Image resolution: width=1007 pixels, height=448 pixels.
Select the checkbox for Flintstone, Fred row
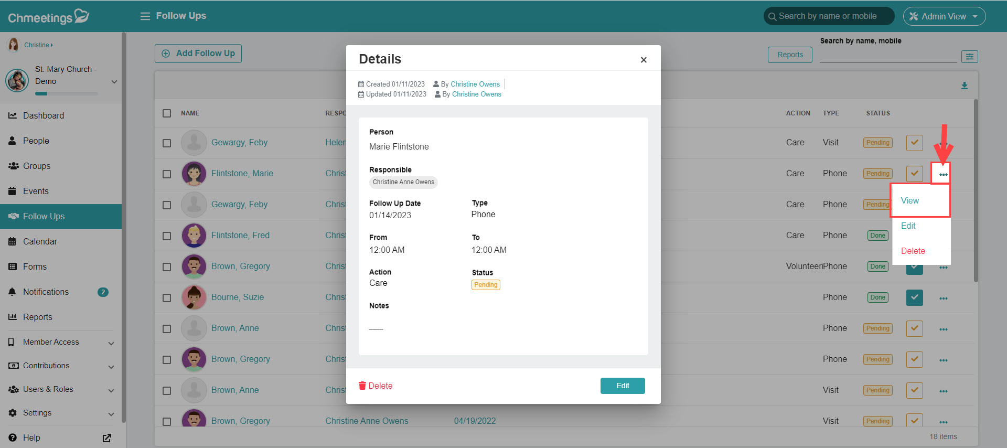pos(167,236)
